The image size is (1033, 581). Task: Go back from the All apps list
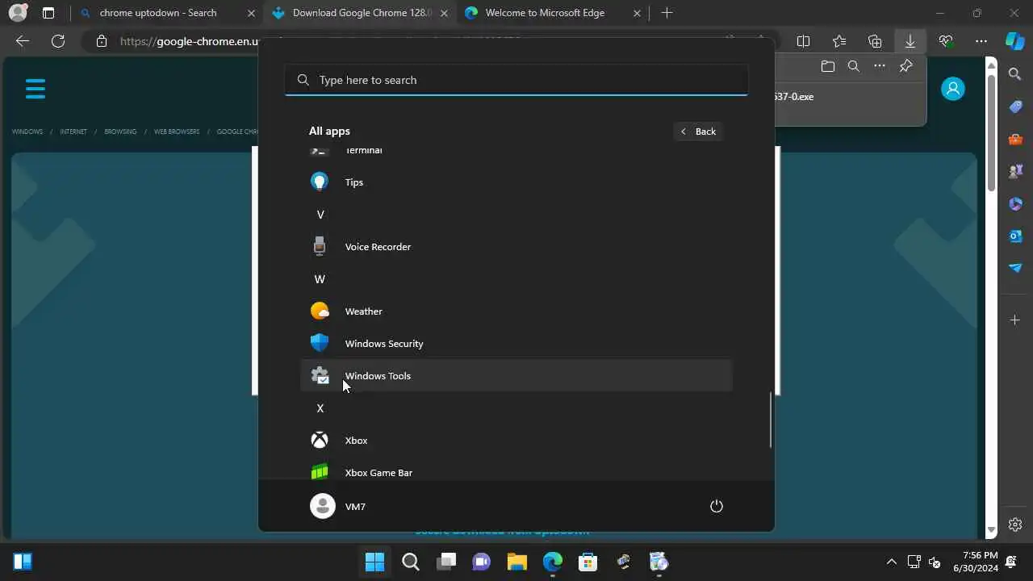(x=698, y=132)
